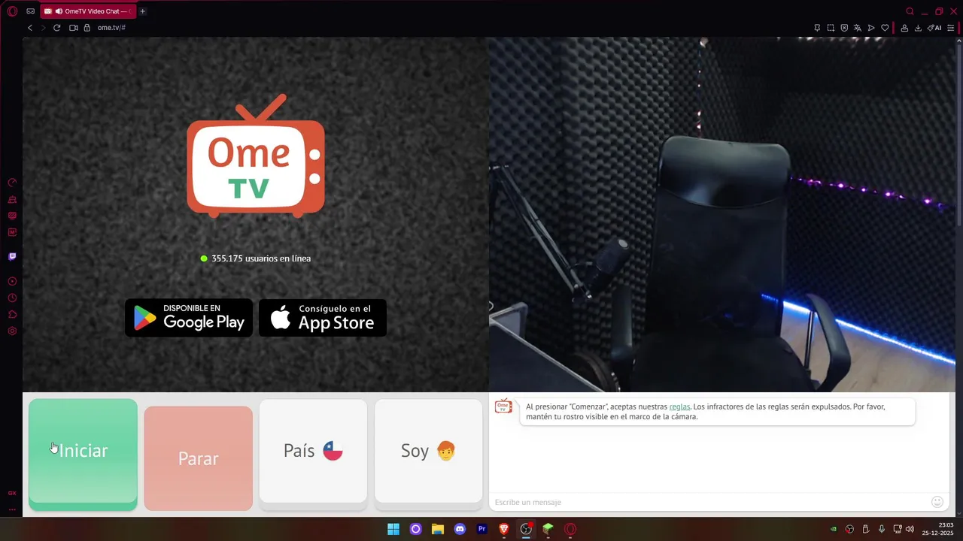Viewport: 963px width, 541px height.
Task: Open Brave browser from taskbar
Action: 504,529
